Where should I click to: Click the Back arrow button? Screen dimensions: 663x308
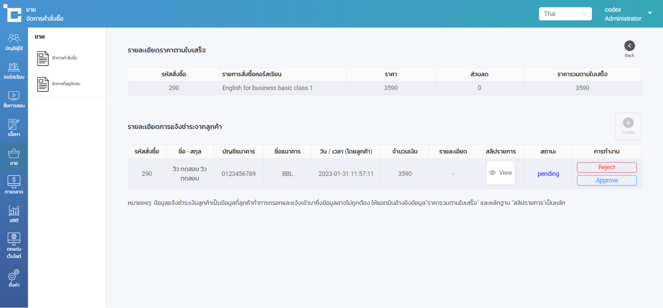tap(629, 46)
